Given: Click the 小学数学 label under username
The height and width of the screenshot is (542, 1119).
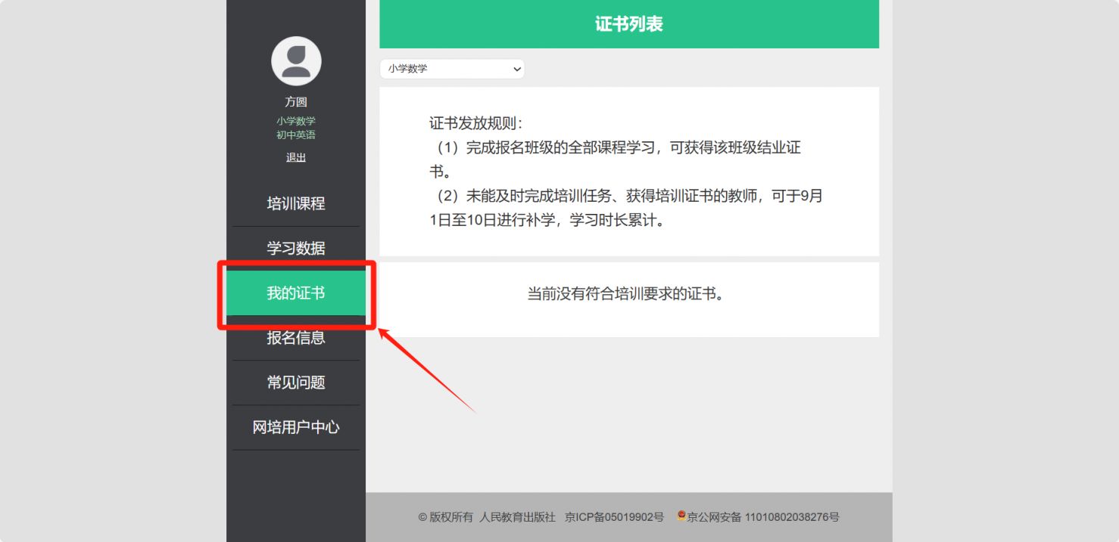Looking at the screenshot, I should (296, 121).
